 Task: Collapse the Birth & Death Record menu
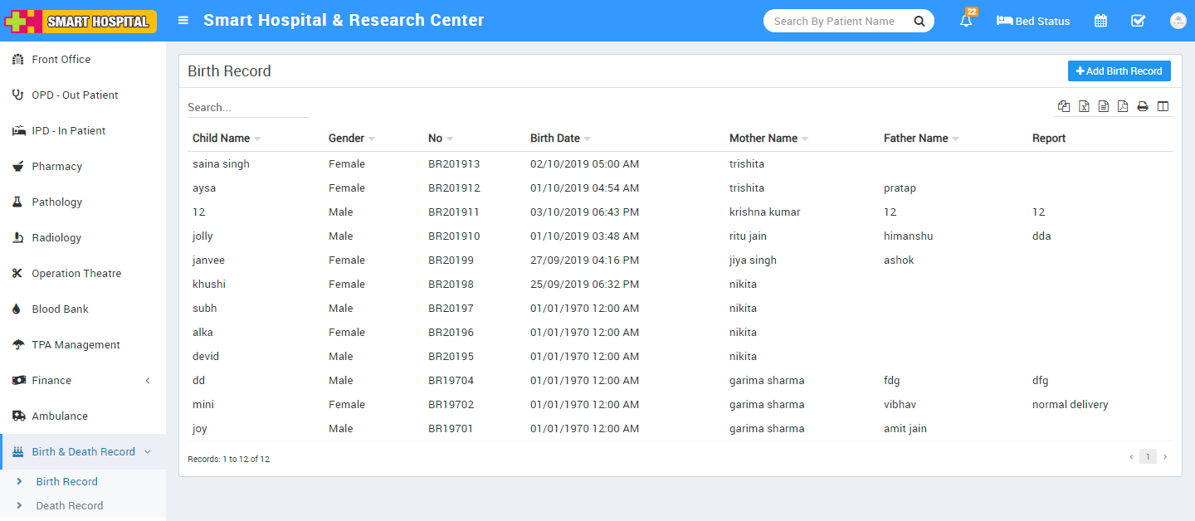tap(83, 451)
